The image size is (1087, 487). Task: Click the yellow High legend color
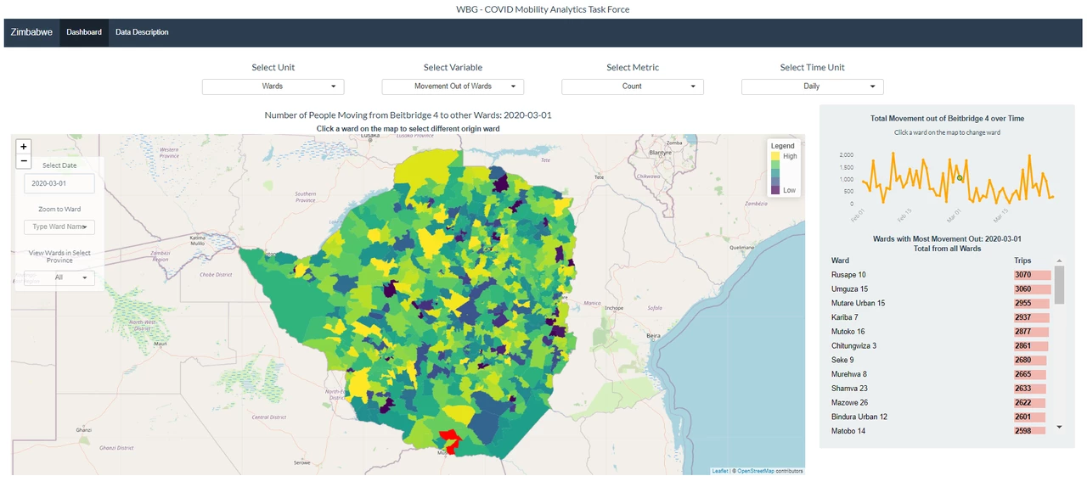(x=775, y=157)
